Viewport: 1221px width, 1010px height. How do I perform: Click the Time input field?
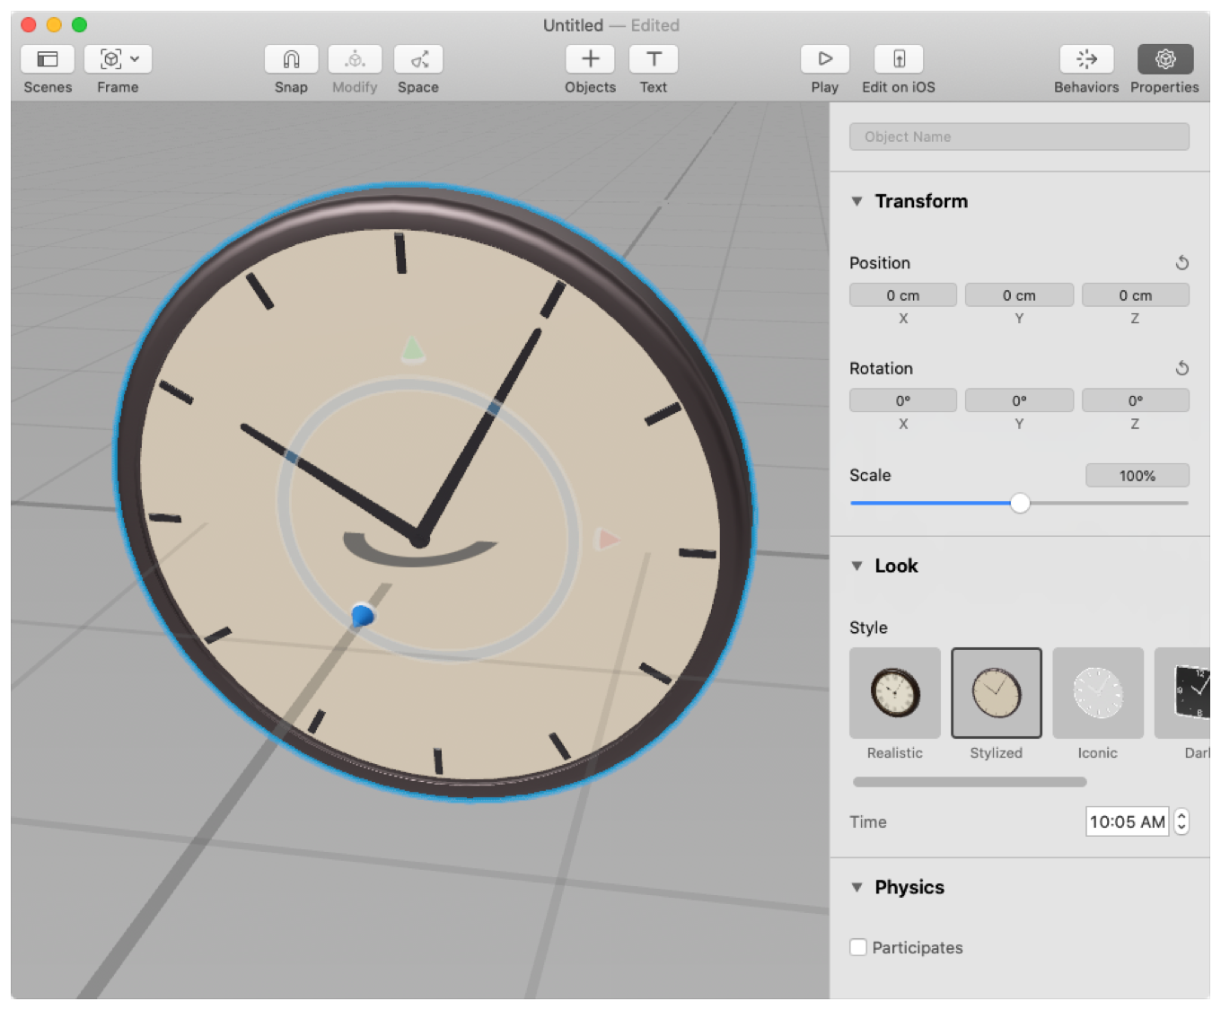pos(1126,821)
